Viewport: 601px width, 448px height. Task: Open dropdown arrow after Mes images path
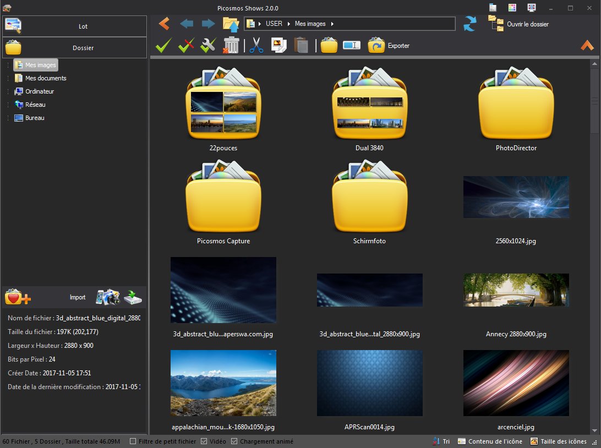(x=332, y=24)
